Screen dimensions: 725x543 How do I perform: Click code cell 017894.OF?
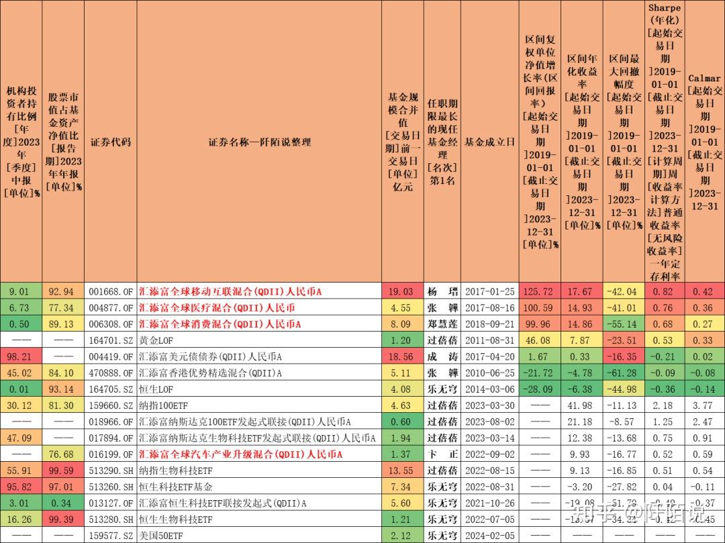(111, 438)
